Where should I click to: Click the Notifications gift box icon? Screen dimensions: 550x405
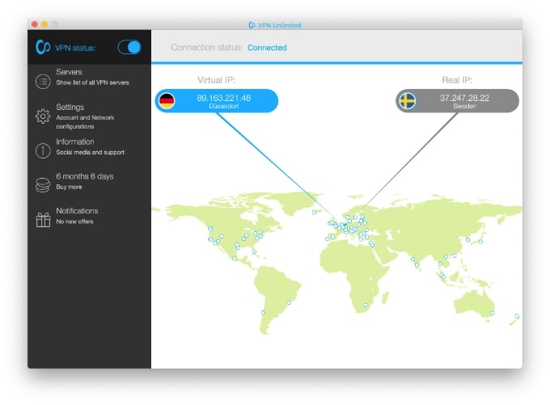[x=43, y=220]
